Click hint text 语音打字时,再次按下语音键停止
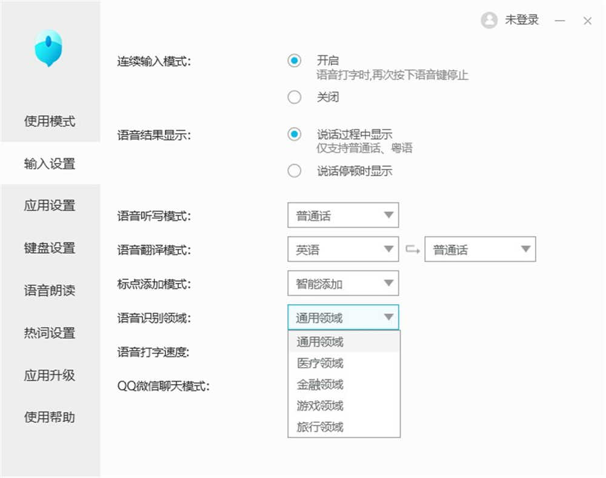 pos(392,75)
